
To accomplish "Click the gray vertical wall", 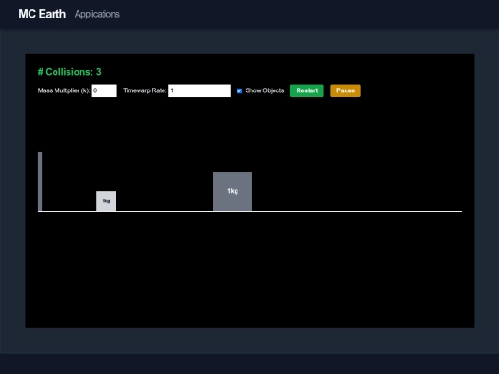I will [x=40, y=182].
